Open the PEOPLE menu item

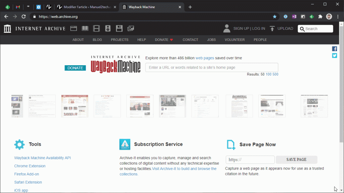click(x=260, y=40)
